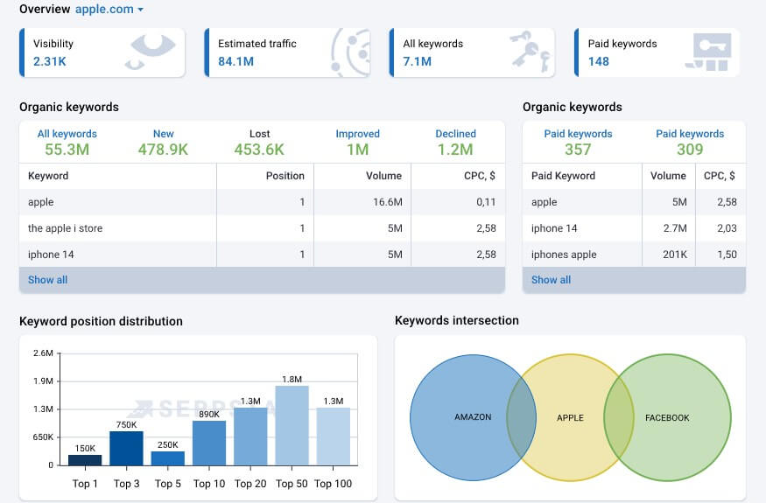Click the Top 10 bar labeled 890K

pyautogui.click(x=209, y=443)
